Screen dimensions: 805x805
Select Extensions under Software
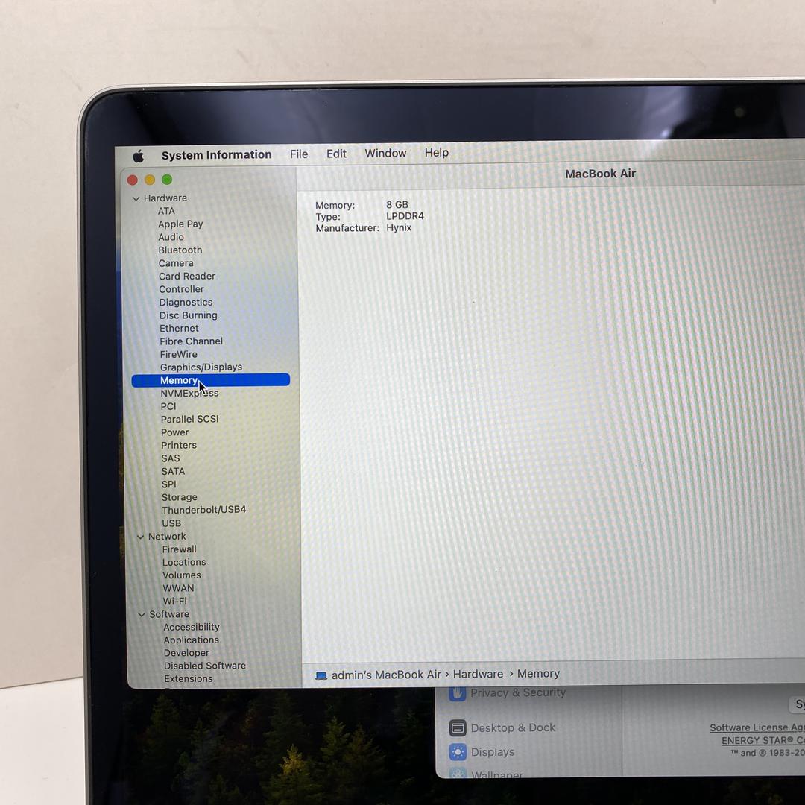pyautogui.click(x=188, y=679)
